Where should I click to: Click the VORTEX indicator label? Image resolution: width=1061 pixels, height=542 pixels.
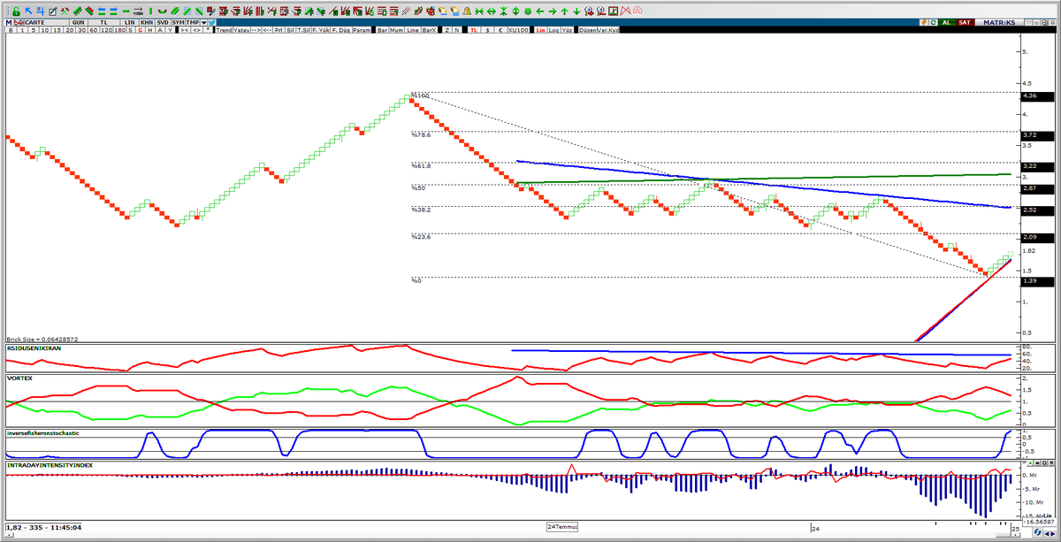19,377
